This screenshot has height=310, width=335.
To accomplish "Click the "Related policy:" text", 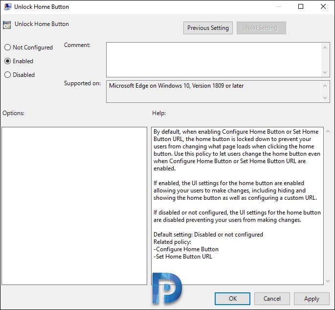I will coord(172,242).
